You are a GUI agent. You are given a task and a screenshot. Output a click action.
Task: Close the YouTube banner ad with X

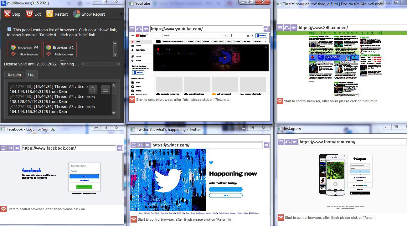point(266,47)
